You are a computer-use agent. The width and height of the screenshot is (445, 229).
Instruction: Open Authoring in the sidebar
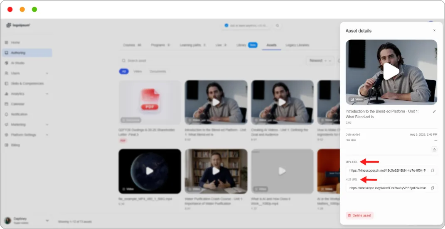27,53
